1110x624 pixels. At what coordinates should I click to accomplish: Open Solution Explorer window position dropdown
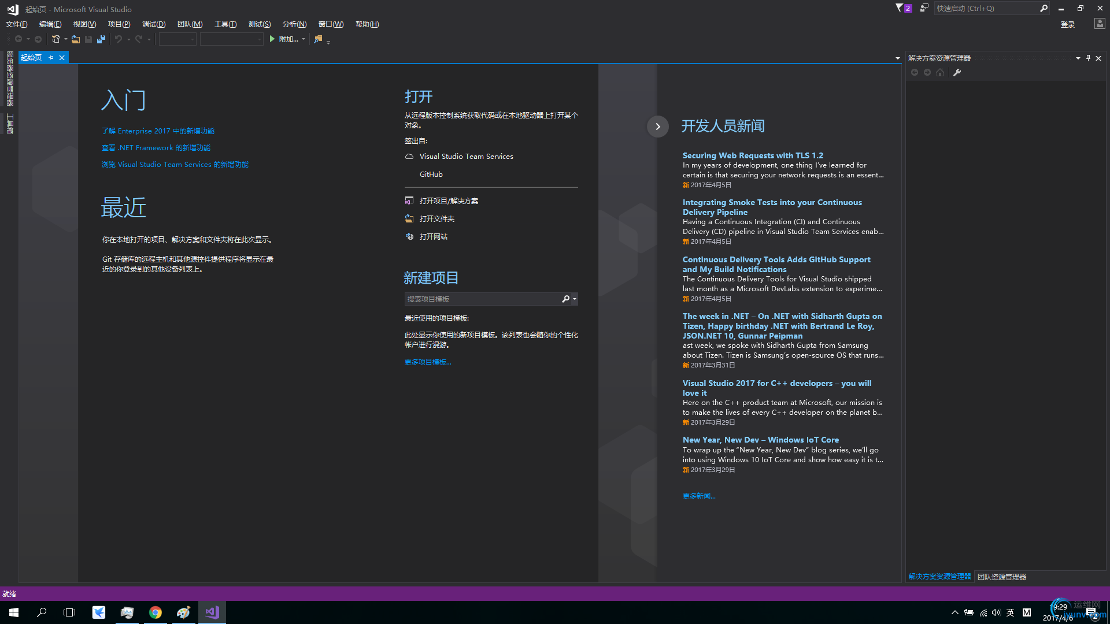pyautogui.click(x=1078, y=58)
